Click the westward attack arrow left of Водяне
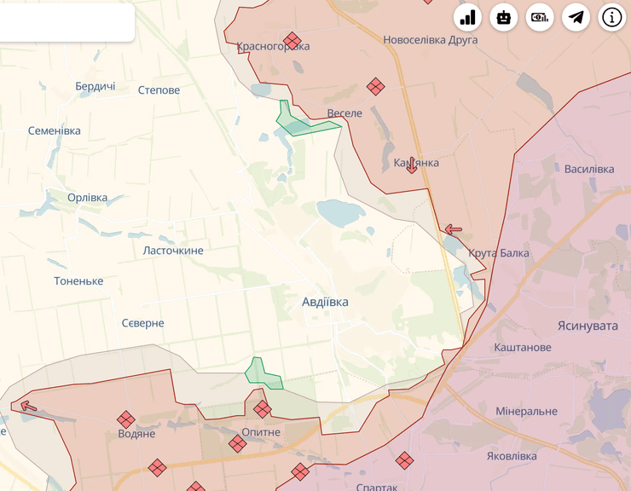Viewport: 631px width, 491px height. pos(29,406)
